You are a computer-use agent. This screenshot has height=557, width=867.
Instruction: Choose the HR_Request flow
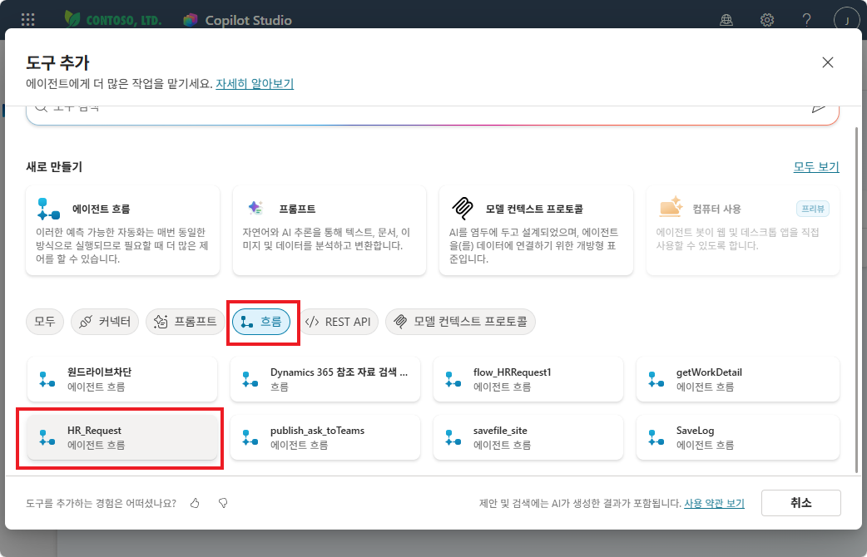click(x=122, y=437)
